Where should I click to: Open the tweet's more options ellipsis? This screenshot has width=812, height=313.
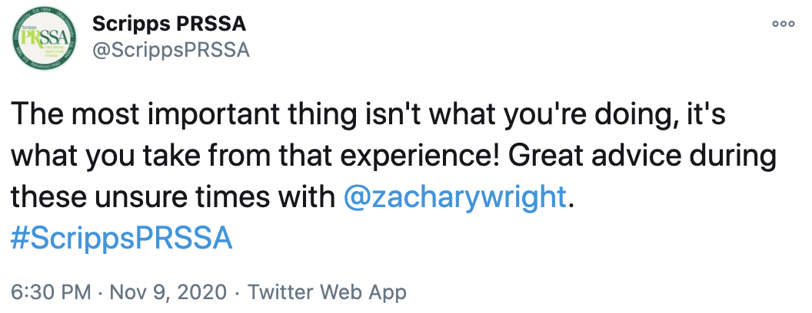(x=784, y=24)
